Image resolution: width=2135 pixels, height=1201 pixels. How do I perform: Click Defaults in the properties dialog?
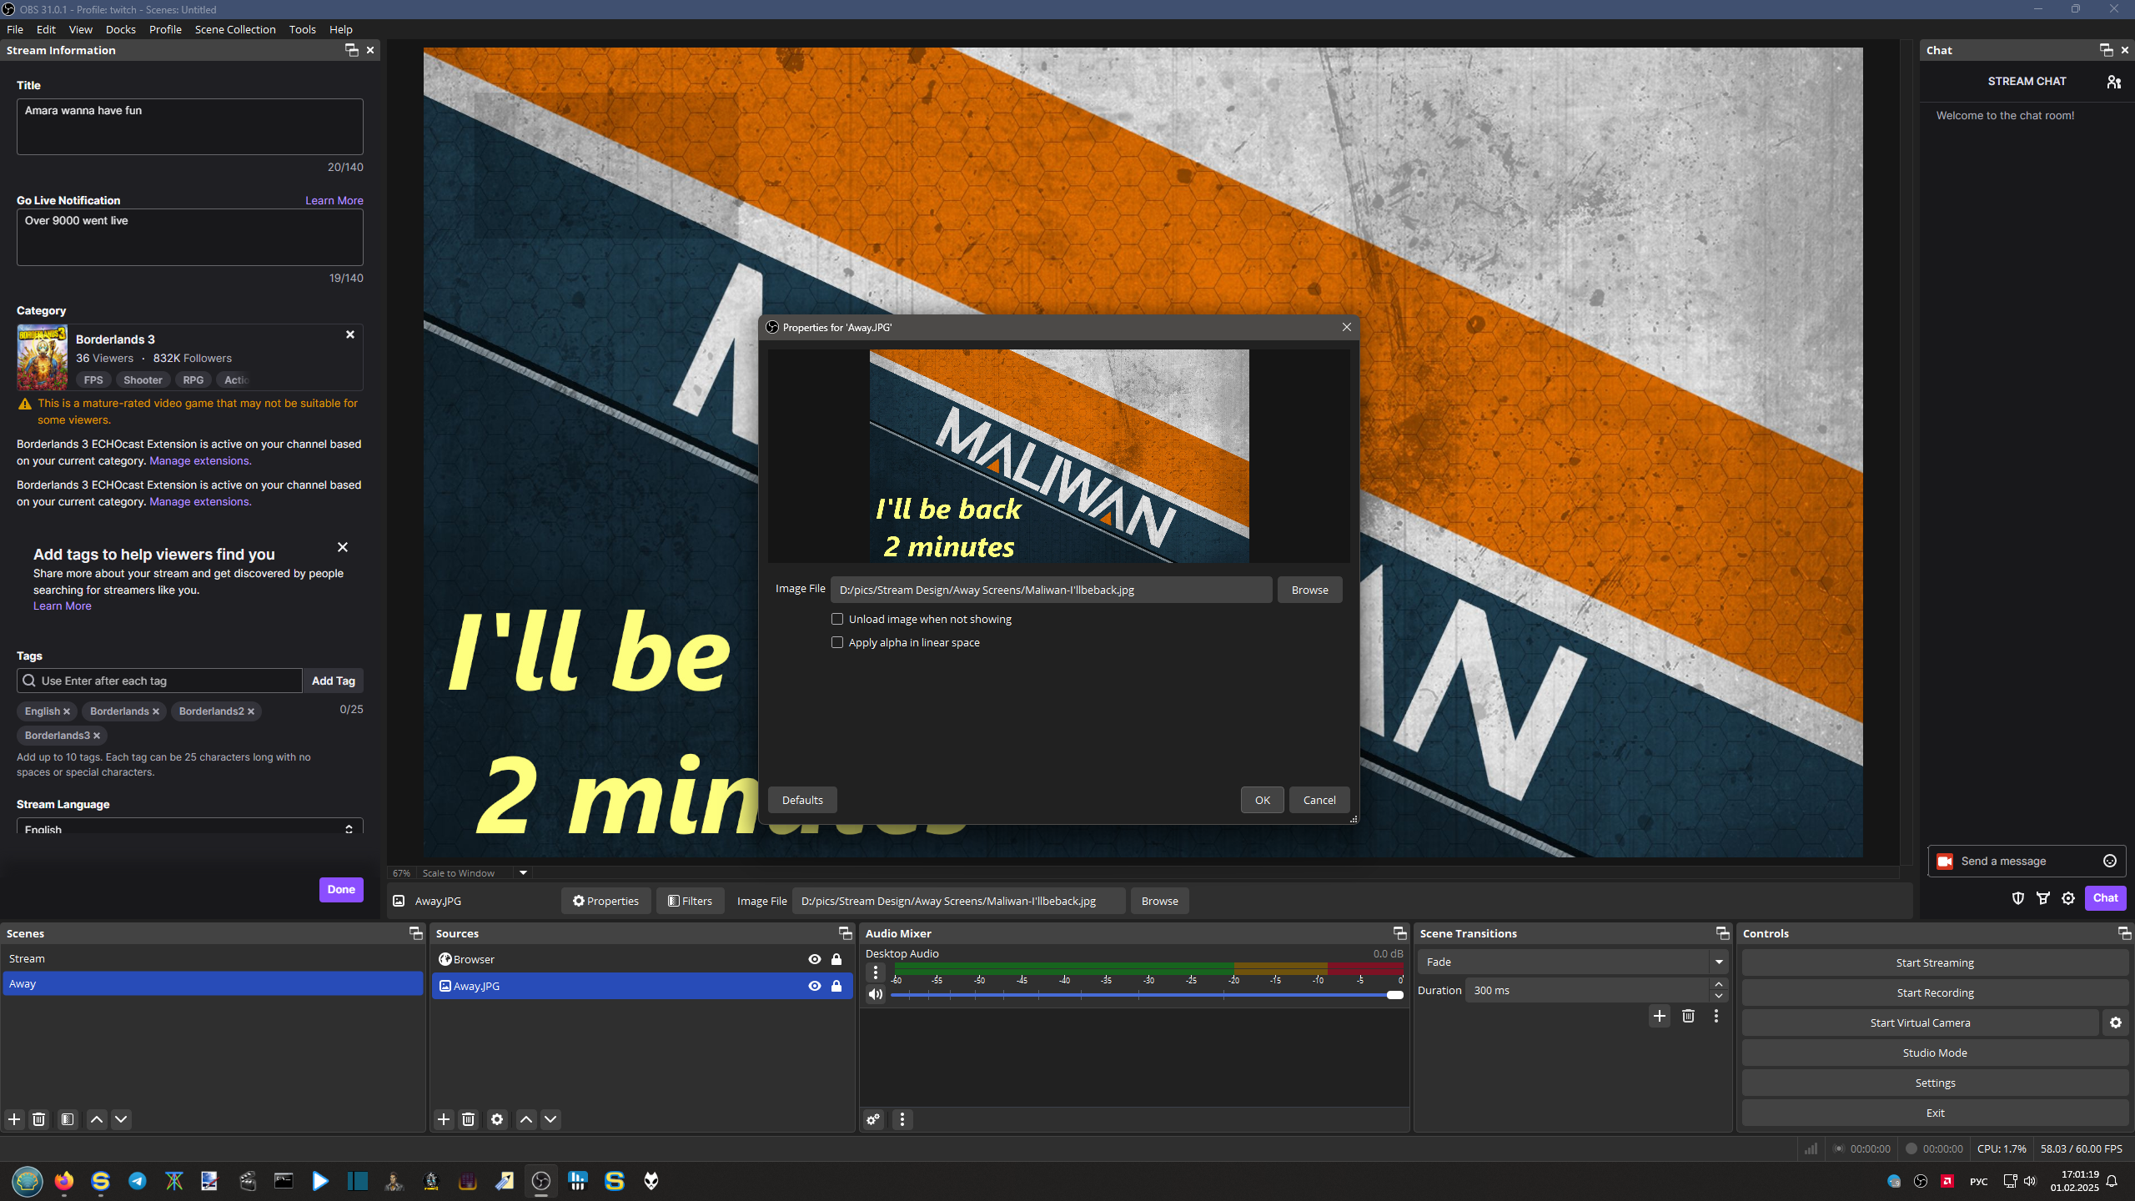pos(802,800)
